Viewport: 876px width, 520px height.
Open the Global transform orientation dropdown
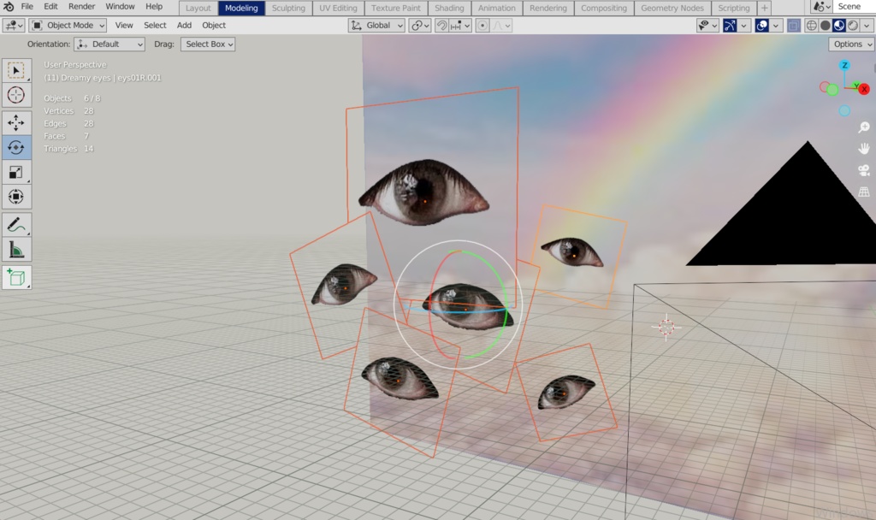point(376,25)
